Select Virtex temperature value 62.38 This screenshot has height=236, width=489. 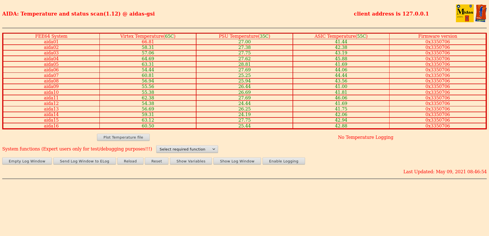tap(148, 98)
